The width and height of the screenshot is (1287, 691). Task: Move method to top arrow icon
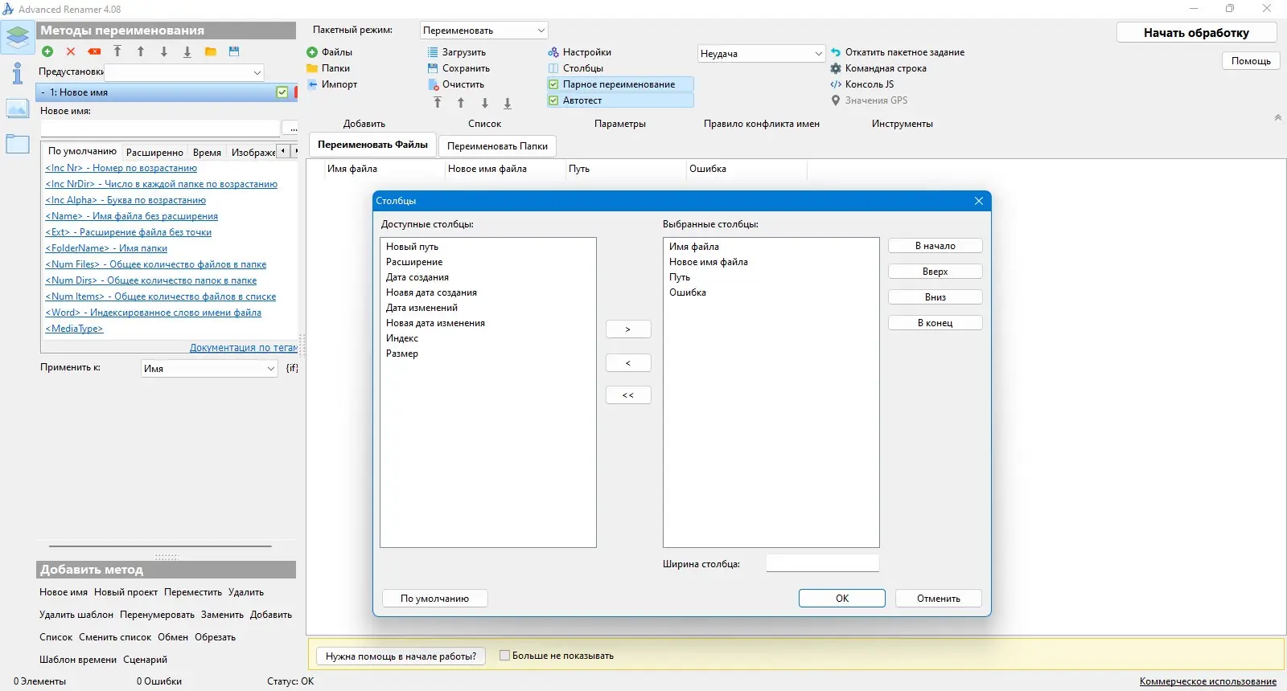click(x=117, y=51)
